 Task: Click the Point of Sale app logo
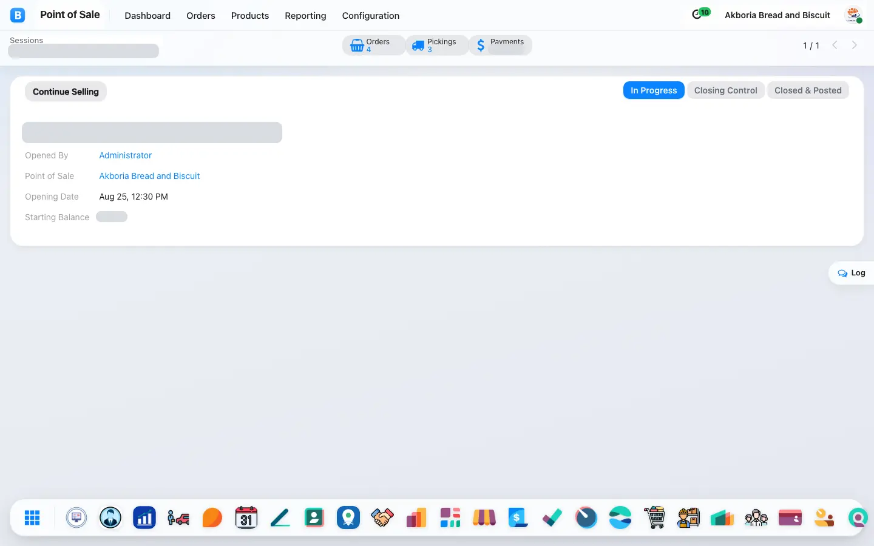click(x=18, y=15)
